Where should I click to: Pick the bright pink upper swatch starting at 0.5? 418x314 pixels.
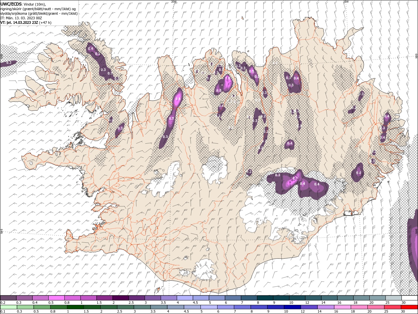(56, 298)
